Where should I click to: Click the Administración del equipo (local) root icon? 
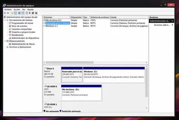click(x=5, y=17)
